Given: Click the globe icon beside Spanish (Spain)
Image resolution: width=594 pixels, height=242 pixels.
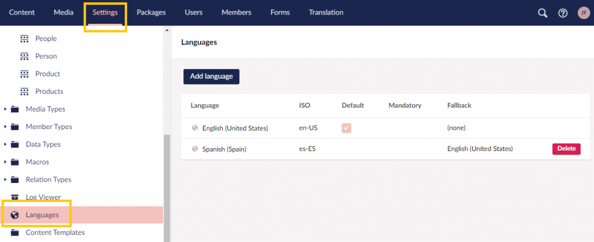Looking at the screenshot, I should [195, 149].
